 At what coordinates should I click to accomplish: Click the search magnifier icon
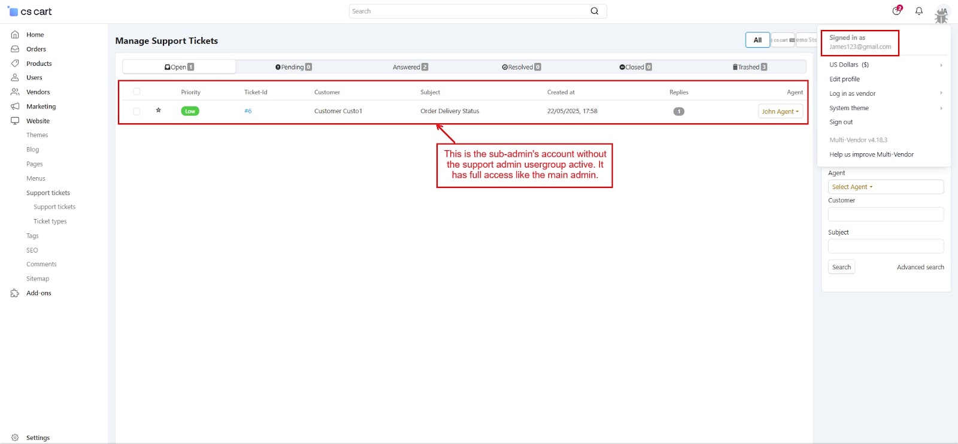tap(595, 11)
